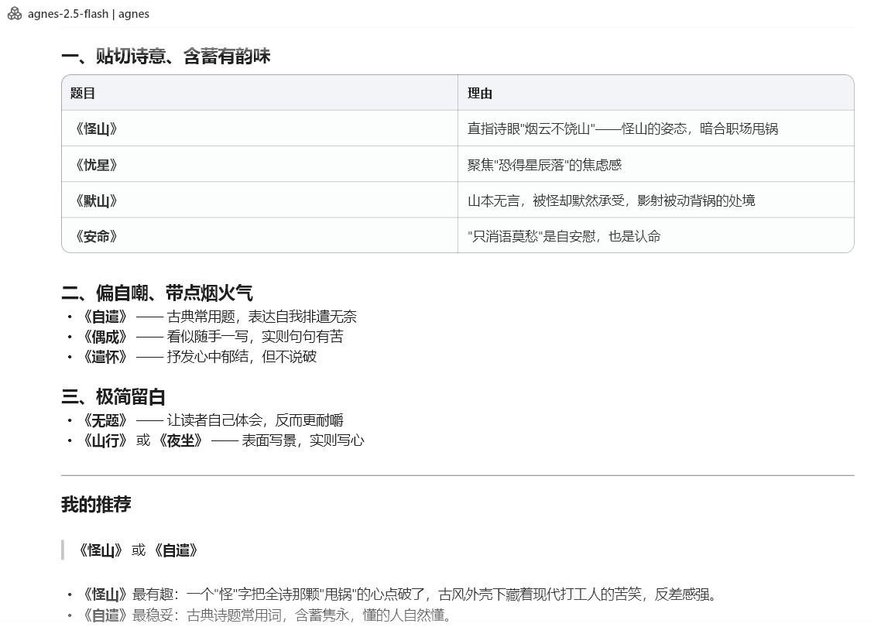Image resolution: width=874 pixels, height=627 pixels.
Task: Click reason cell starting "只消语莫愁"
Action: [x=656, y=235]
